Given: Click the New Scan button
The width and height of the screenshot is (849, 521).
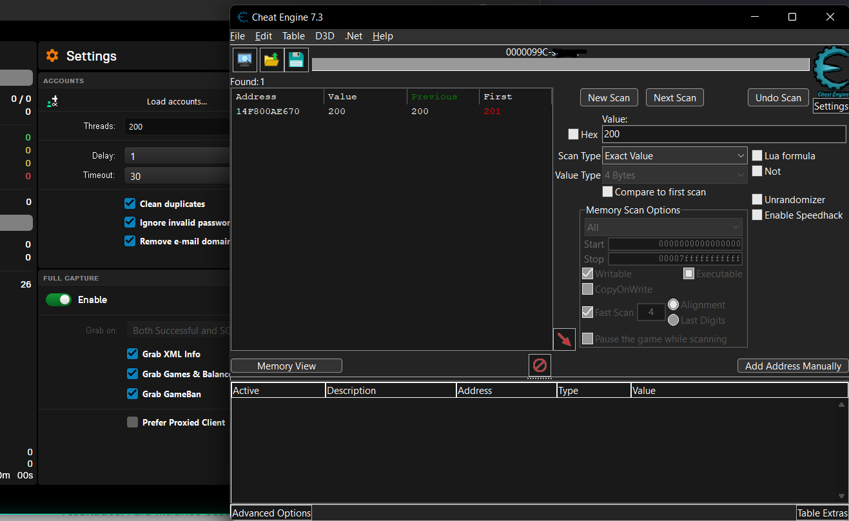Looking at the screenshot, I should pos(609,97).
